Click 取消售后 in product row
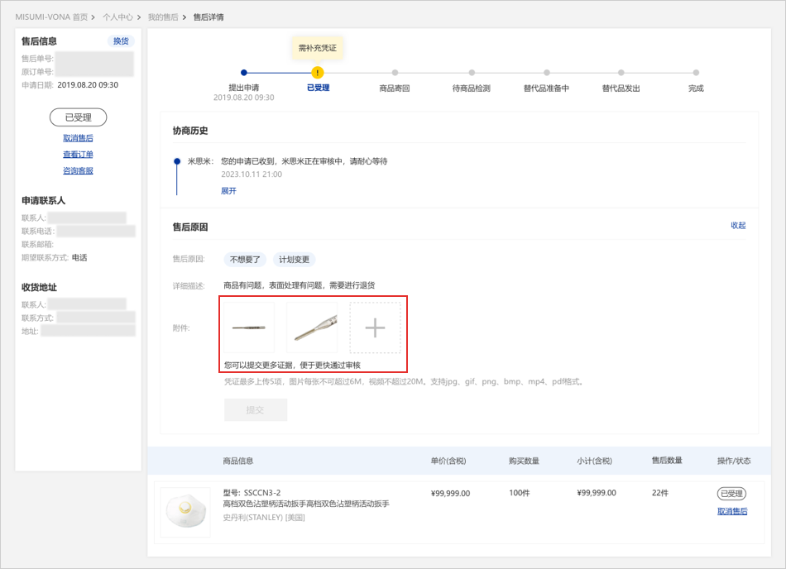The height and width of the screenshot is (569, 786). click(x=732, y=511)
